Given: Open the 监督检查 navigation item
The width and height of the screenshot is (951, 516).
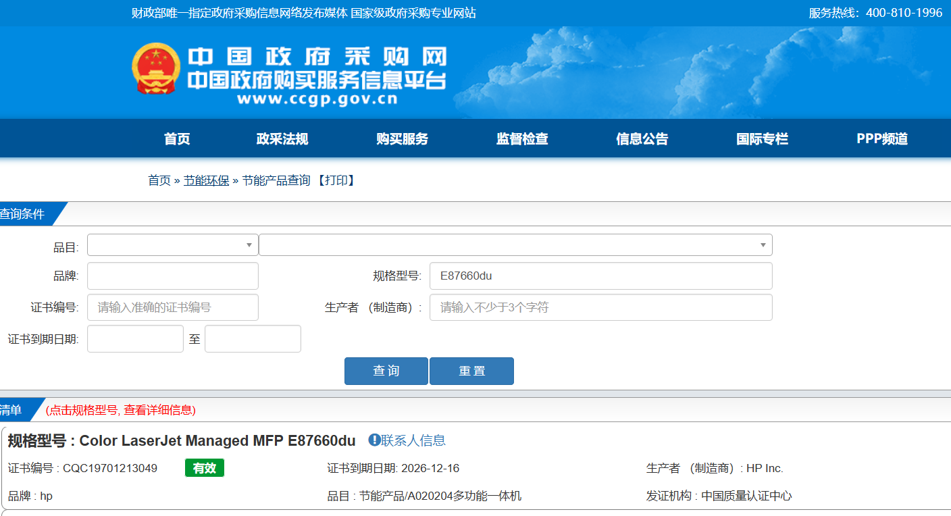Looking at the screenshot, I should click(522, 139).
